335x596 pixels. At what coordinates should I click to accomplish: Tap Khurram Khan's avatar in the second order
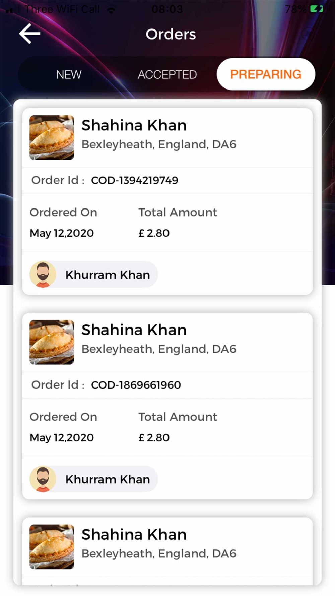click(x=43, y=479)
